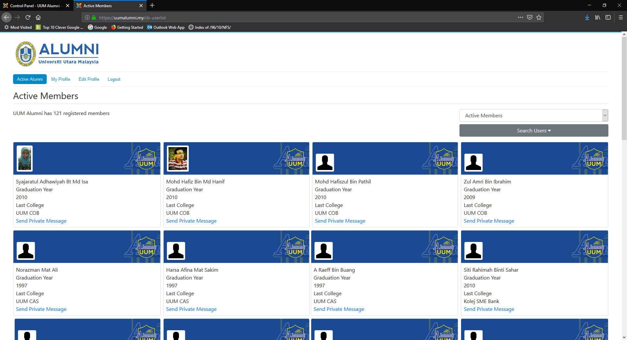The height and width of the screenshot is (340, 627).
Task: Send Private Message to Siti Rahimah Binti Sahar
Action: pyautogui.click(x=489, y=309)
